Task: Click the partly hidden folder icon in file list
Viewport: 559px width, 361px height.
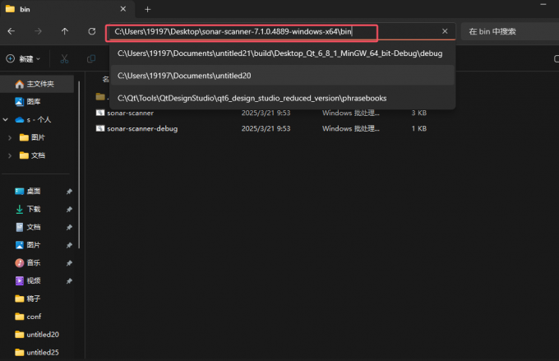Action: click(x=100, y=97)
